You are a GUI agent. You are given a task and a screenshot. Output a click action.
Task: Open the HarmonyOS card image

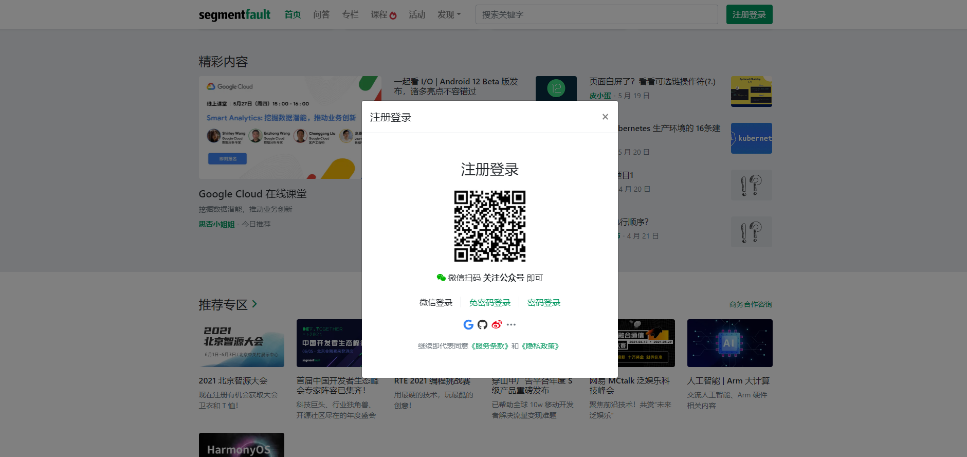click(242, 445)
